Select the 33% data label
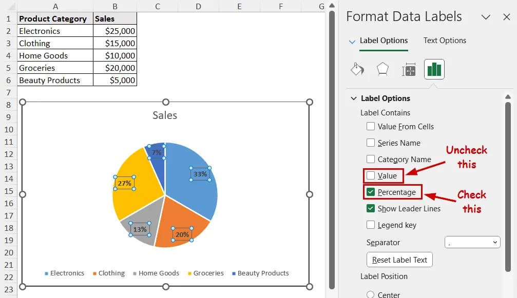Viewport: 517px width, 298px height. (x=200, y=174)
